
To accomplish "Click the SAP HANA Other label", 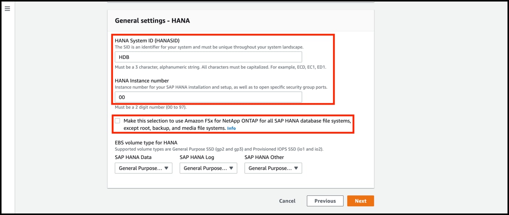I will point(264,157).
